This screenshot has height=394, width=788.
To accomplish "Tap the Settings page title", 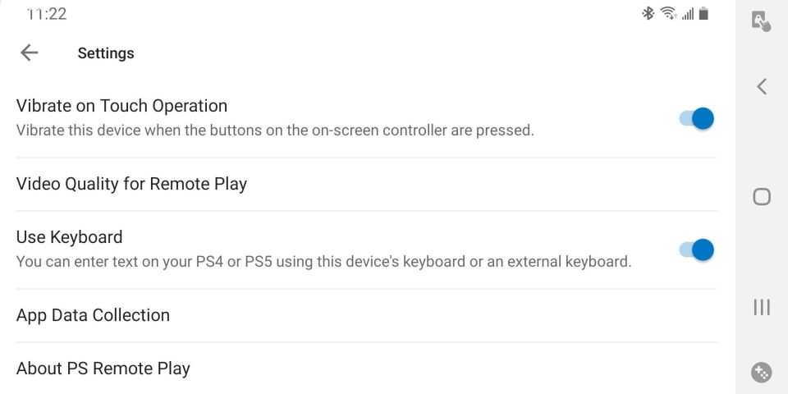I will click(x=105, y=53).
